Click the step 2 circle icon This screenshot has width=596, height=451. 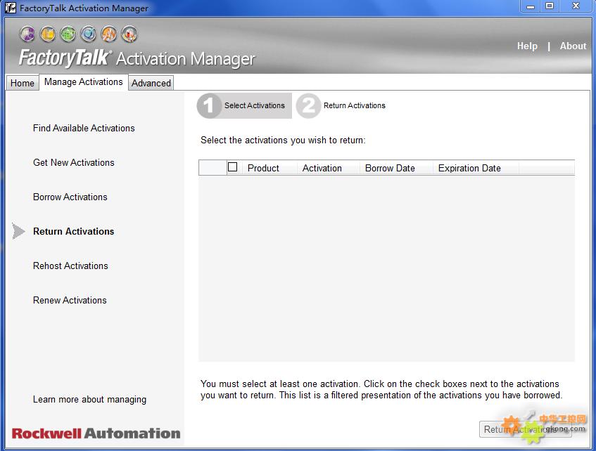click(x=308, y=105)
